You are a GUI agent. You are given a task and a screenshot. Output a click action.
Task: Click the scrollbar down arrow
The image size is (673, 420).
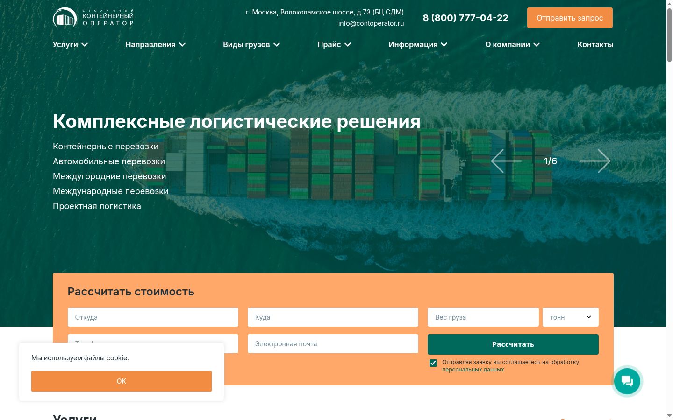click(x=669, y=415)
